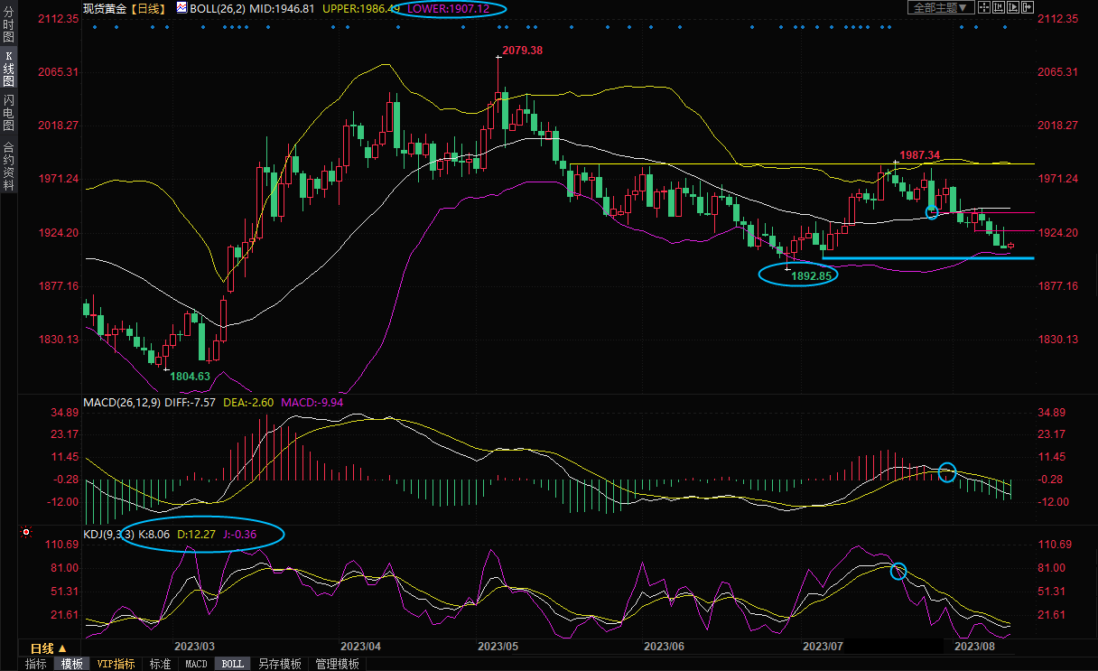Viewport: 1098px width, 671px height.
Task: Toggle the BOLL template at bottom bar
Action: 232,664
